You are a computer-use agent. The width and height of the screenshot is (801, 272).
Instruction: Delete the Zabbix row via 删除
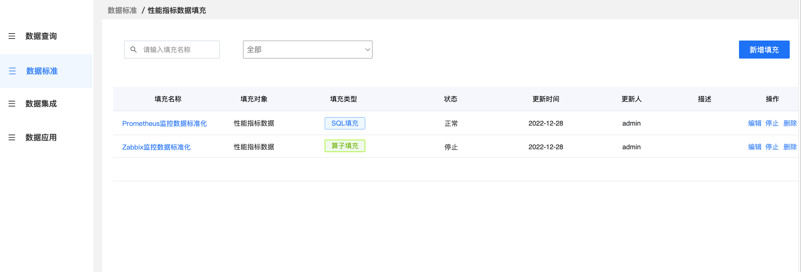790,147
